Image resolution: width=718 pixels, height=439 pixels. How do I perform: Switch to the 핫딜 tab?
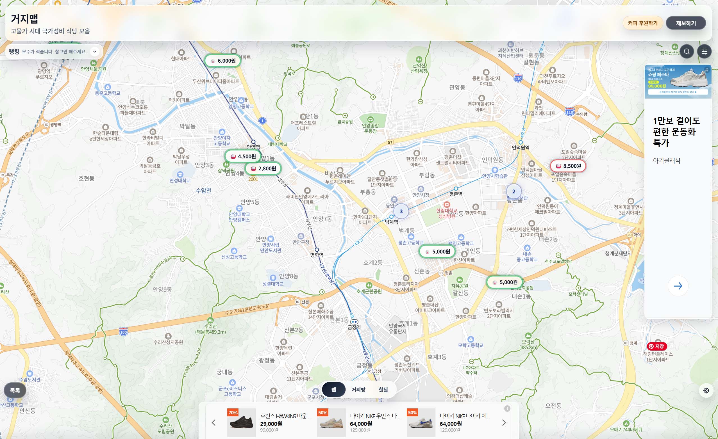click(x=383, y=390)
